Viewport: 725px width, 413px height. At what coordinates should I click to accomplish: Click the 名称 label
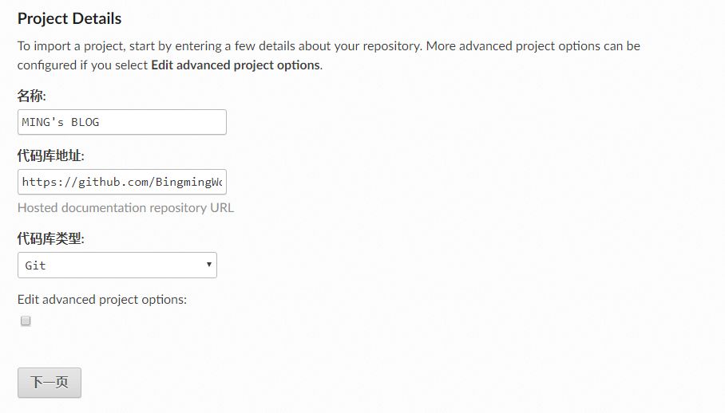[32, 96]
